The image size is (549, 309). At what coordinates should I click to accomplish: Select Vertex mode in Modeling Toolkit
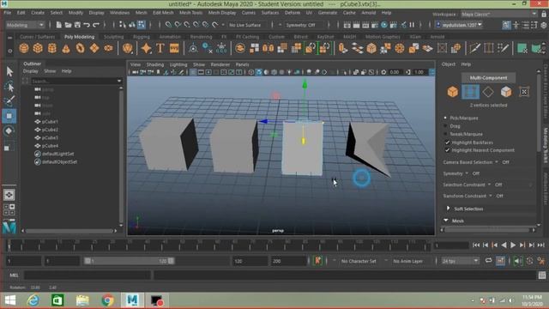(x=471, y=92)
